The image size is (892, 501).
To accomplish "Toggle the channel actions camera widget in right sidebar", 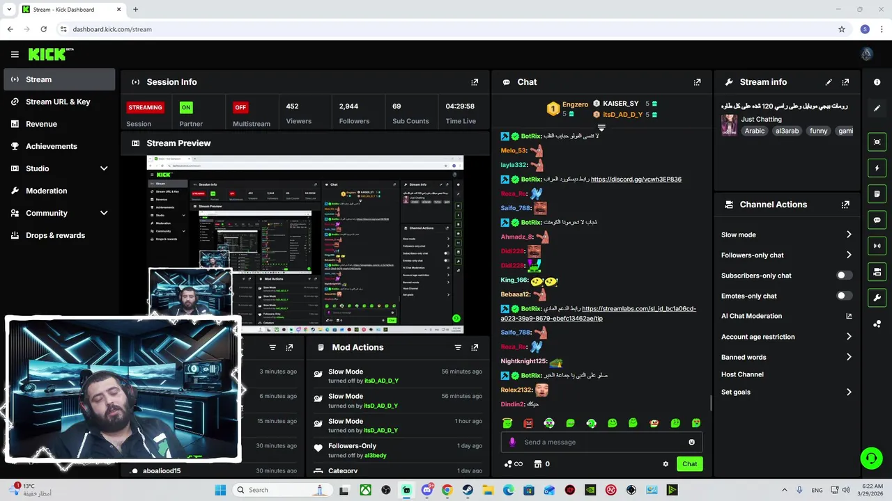I will pyautogui.click(x=877, y=271).
